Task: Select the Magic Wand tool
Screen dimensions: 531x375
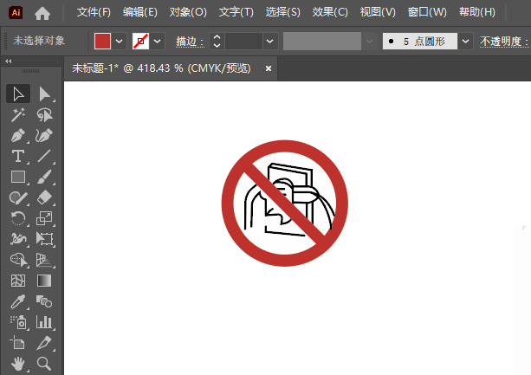Action: (x=18, y=114)
